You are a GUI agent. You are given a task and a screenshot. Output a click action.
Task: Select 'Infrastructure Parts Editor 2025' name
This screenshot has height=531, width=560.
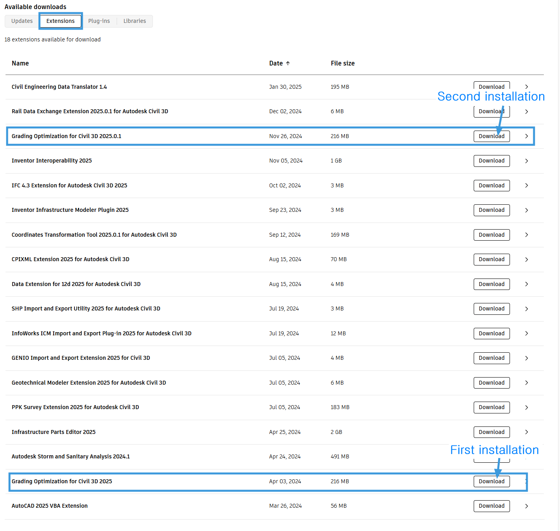tap(54, 432)
